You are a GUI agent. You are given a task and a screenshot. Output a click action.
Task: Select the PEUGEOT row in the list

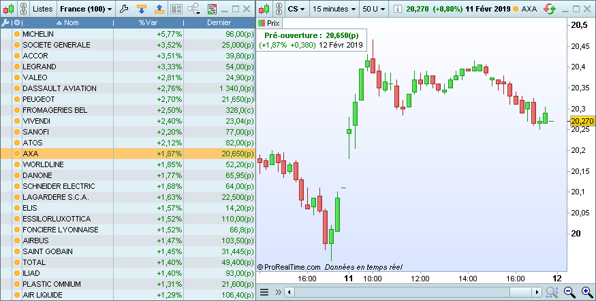68,99
